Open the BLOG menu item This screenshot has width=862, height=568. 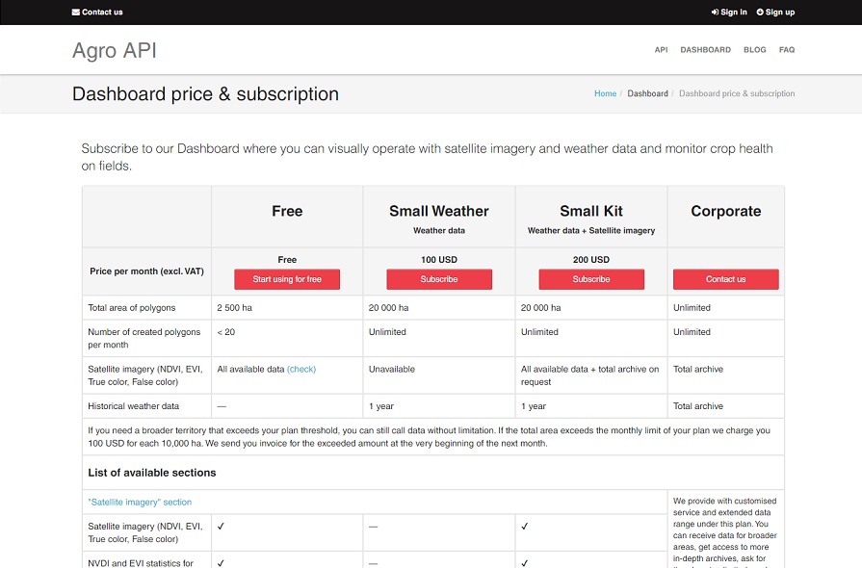pyautogui.click(x=755, y=49)
